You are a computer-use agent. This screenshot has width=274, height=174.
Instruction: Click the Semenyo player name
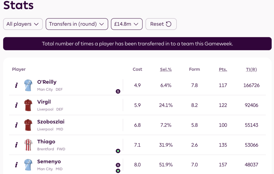coord(49,161)
